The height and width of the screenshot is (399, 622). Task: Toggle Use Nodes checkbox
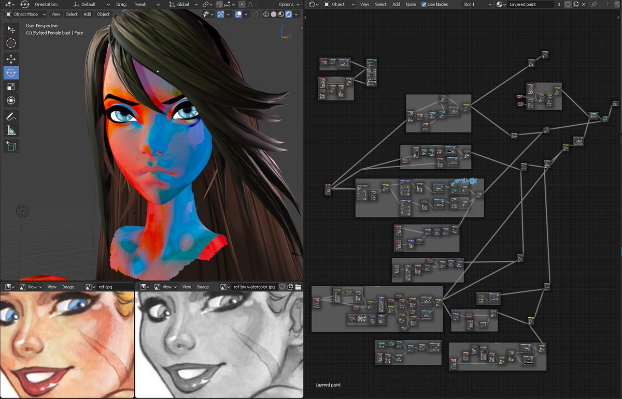coord(424,4)
